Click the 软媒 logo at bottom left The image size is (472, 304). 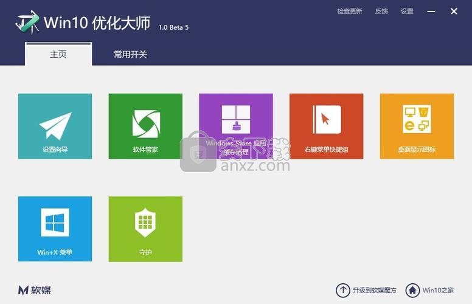point(35,290)
